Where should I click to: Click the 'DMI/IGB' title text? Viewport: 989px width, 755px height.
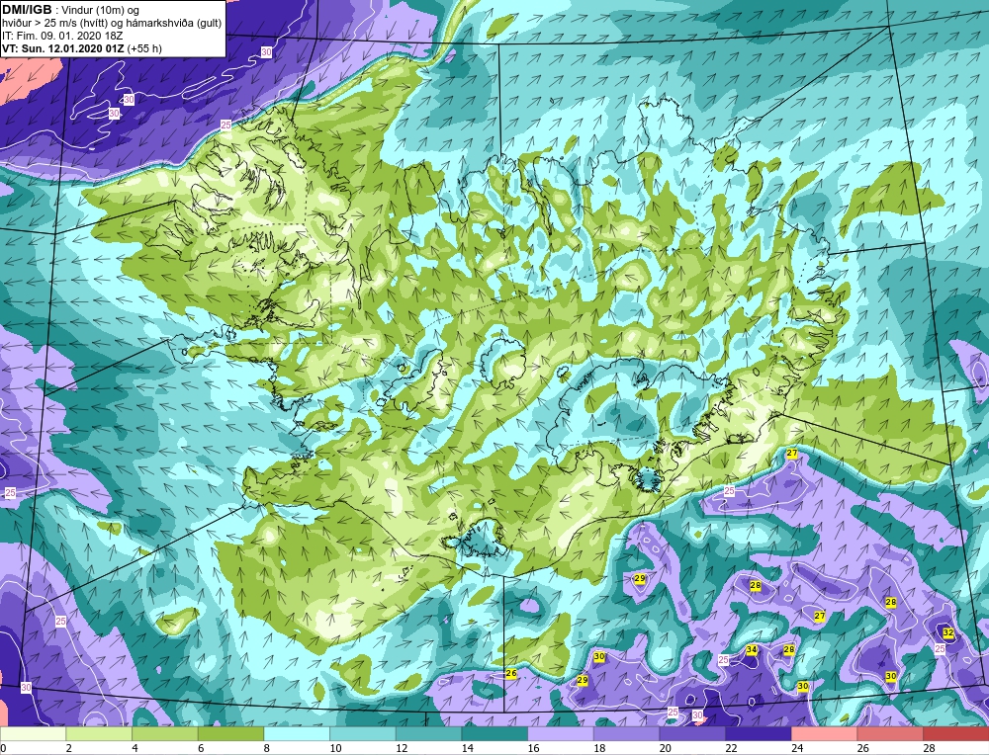coord(27,10)
